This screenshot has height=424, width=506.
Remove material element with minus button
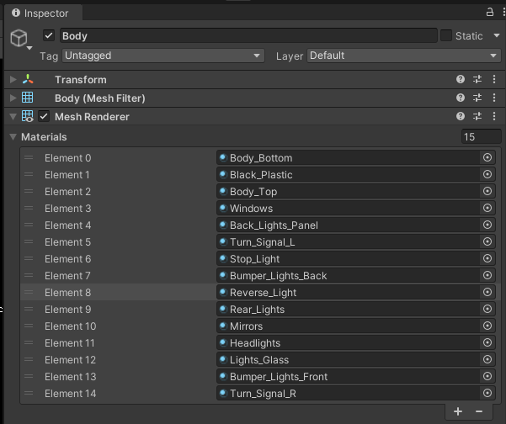[479, 411]
